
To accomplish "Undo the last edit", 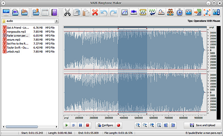I will pyautogui.click(x=104, y=12).
